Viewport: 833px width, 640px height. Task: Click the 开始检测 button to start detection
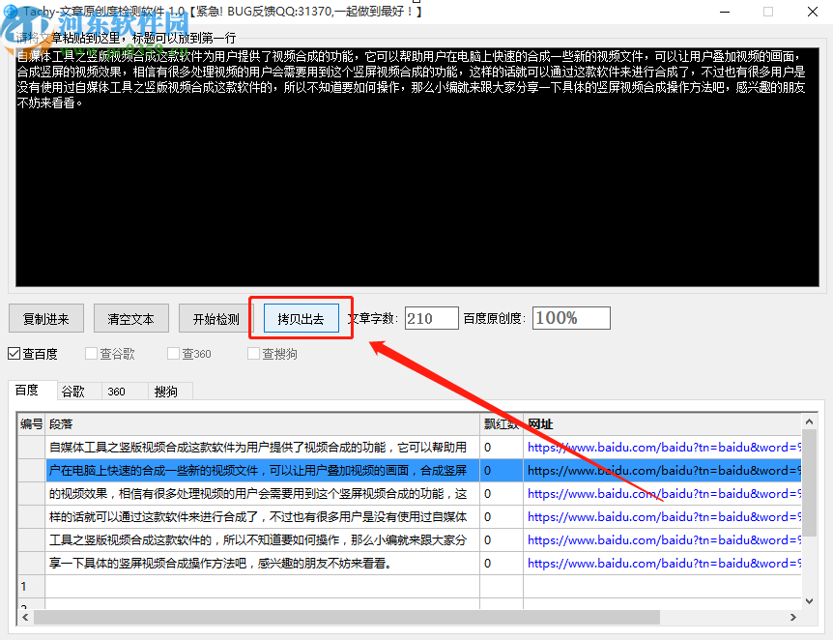(213, 317)
